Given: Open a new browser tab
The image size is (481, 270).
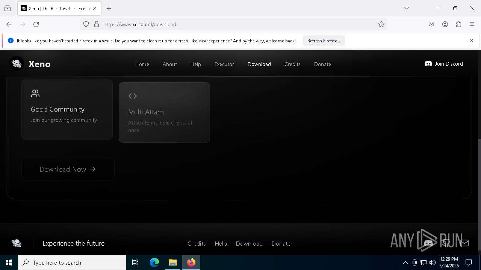Looking at the screenshot, I should pos(109,8).
